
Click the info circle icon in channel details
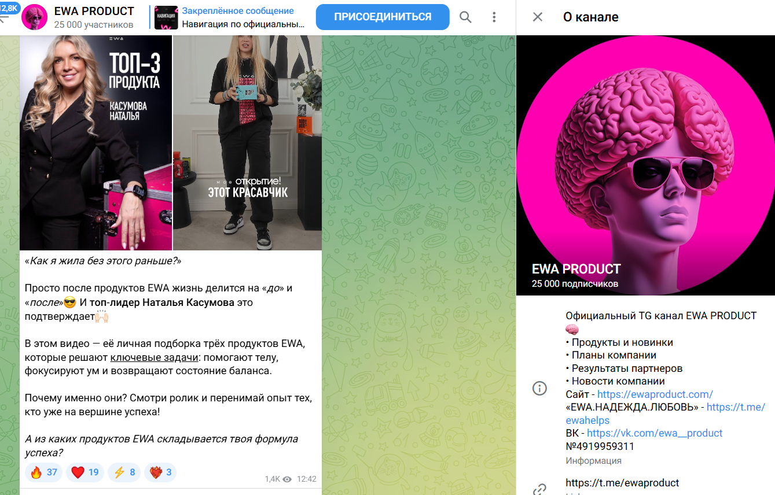point(539,388)
